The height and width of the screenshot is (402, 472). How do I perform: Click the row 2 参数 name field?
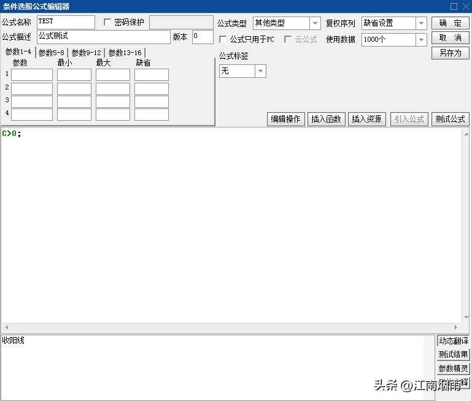[32, 89]
